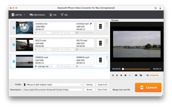Remove DEMO(3).mp4 with orange X
The height and width of the screenshot is (108, 172).
click(x=107, y=57)
